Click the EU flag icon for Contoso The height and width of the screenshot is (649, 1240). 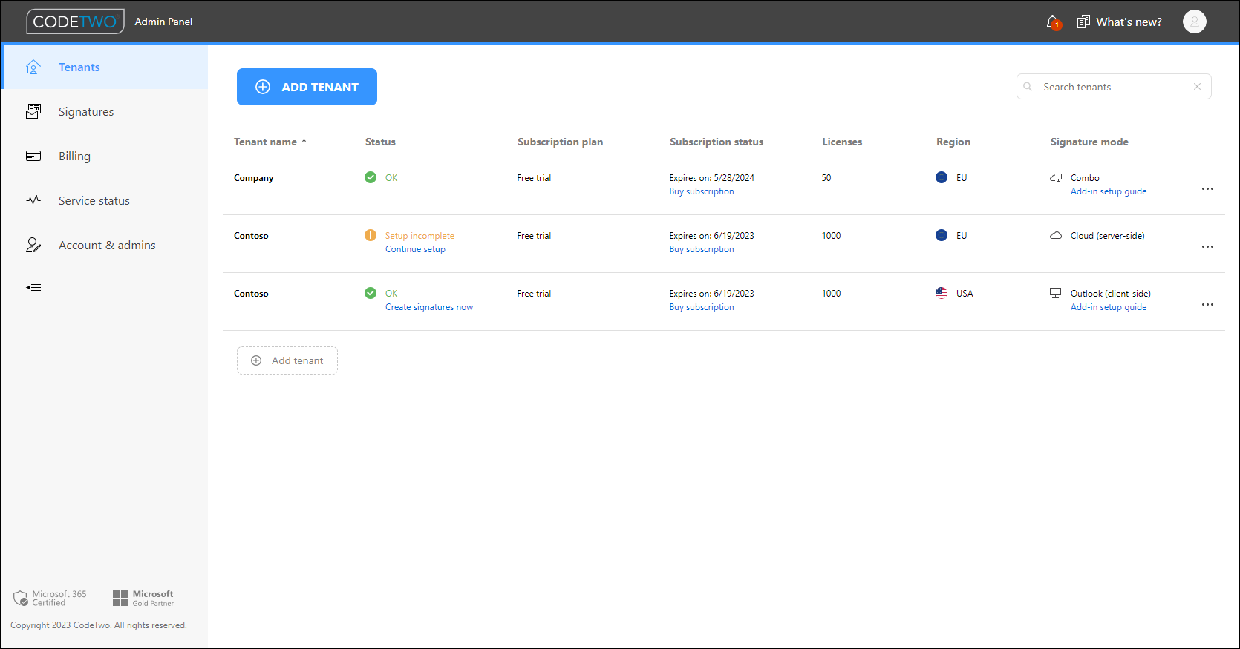(942, 235)
